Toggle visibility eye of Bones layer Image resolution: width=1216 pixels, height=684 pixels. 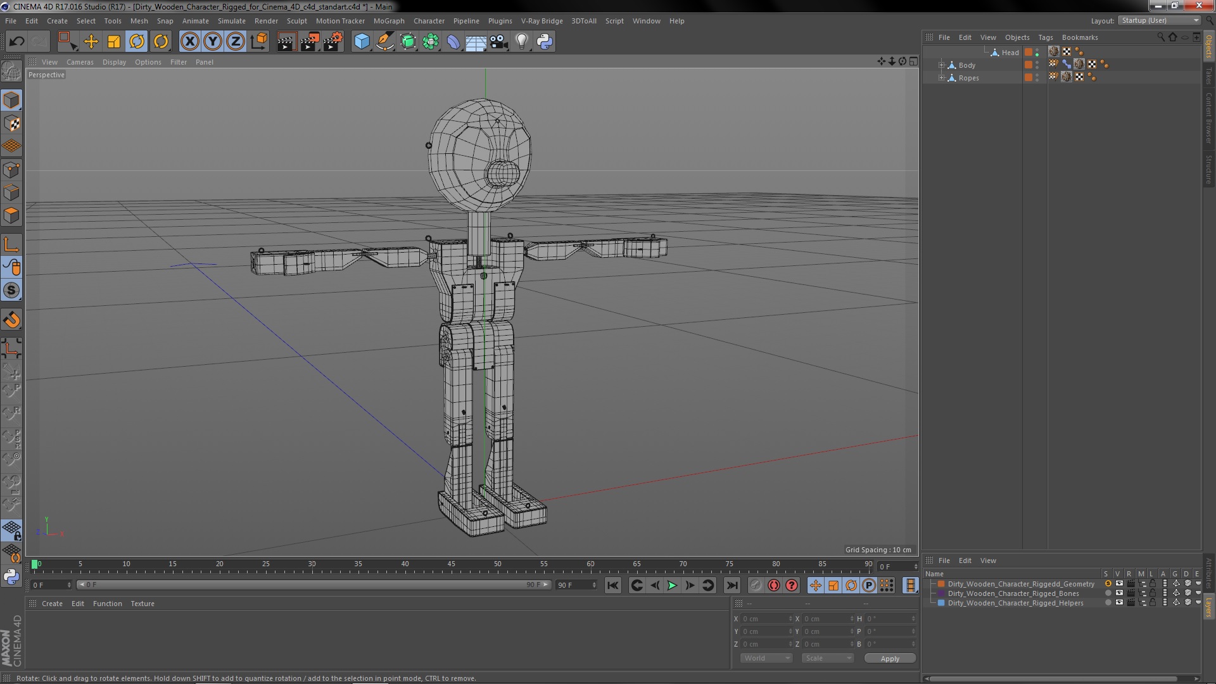pyautogui.click(x=1119, y=593)
